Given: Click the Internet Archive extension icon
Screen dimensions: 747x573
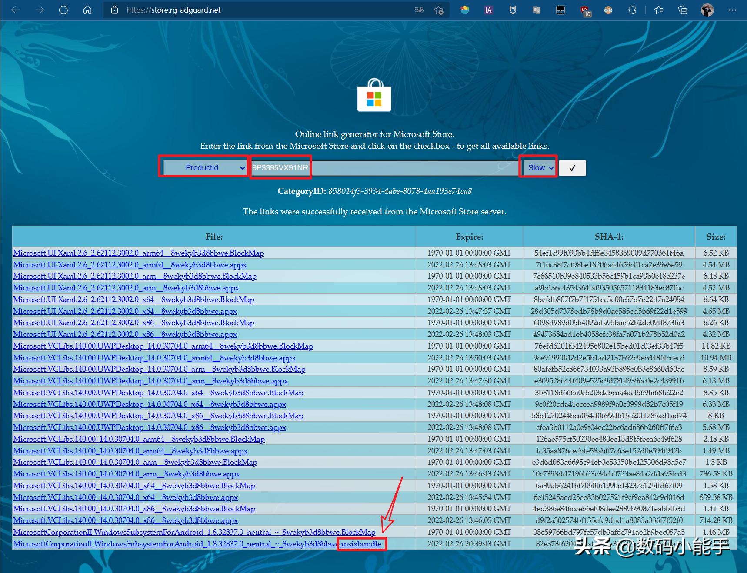Looking at the screenshot, I should 488,10.
